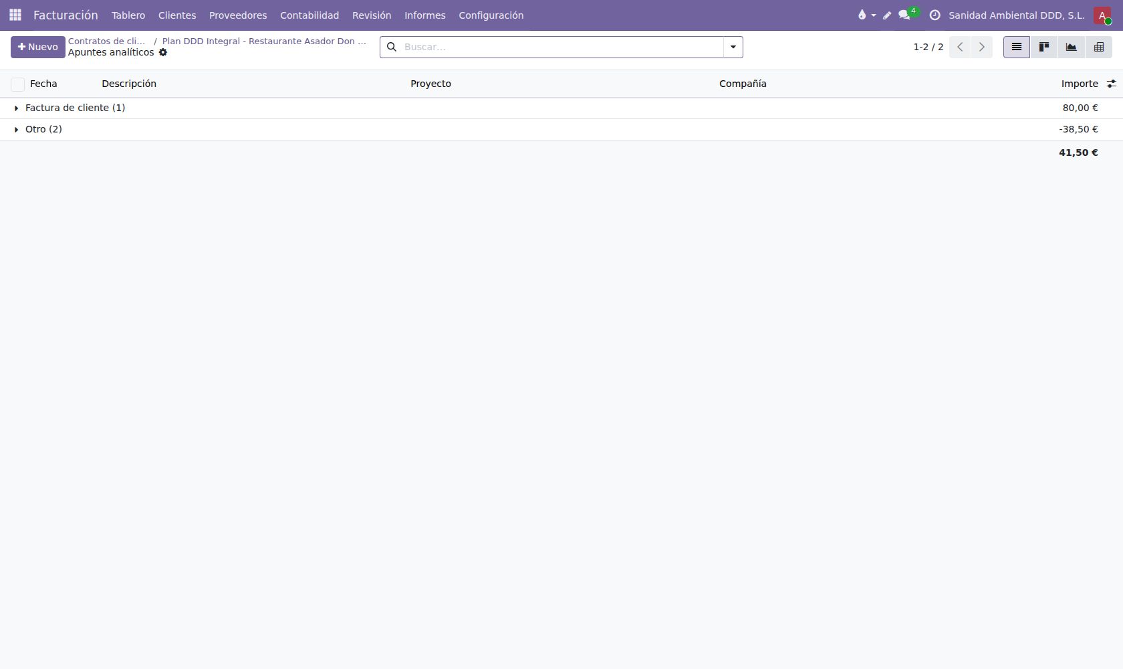Tick the select-all checkbox in header
The image size is (1123, 669).
tap(17, 84)
